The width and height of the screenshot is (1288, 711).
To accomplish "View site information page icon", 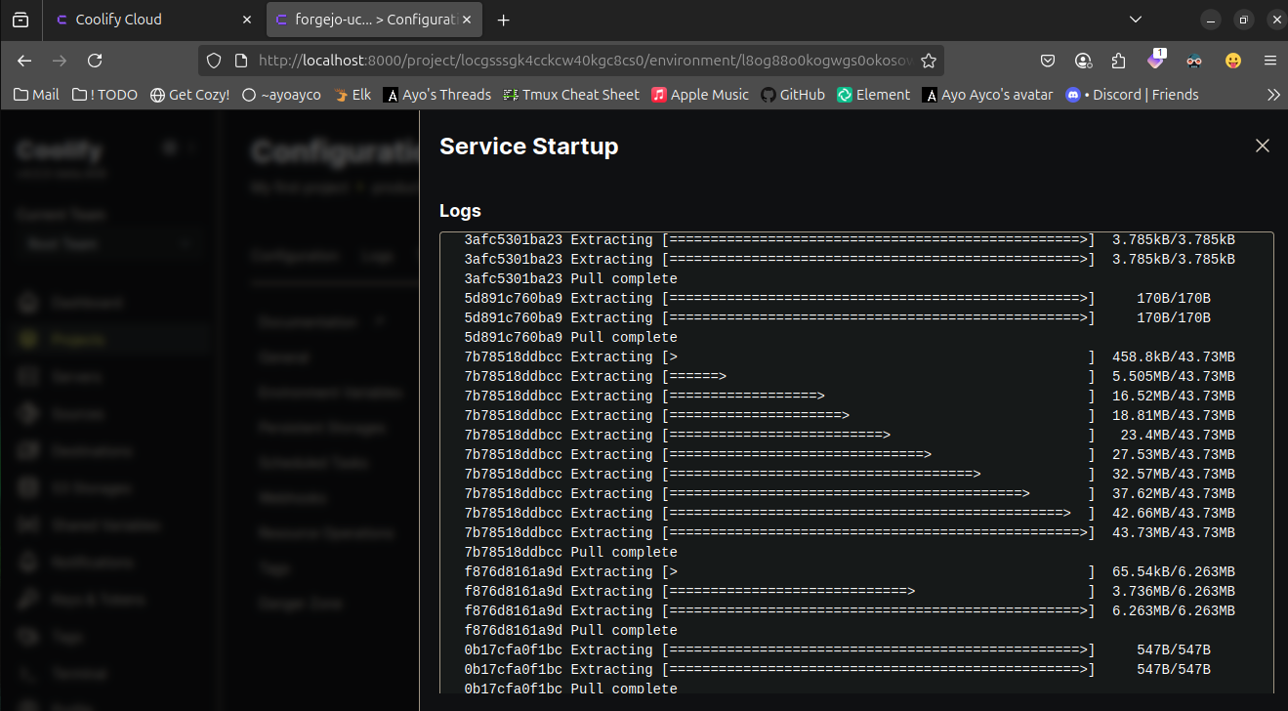I will [x=241, y=61].
